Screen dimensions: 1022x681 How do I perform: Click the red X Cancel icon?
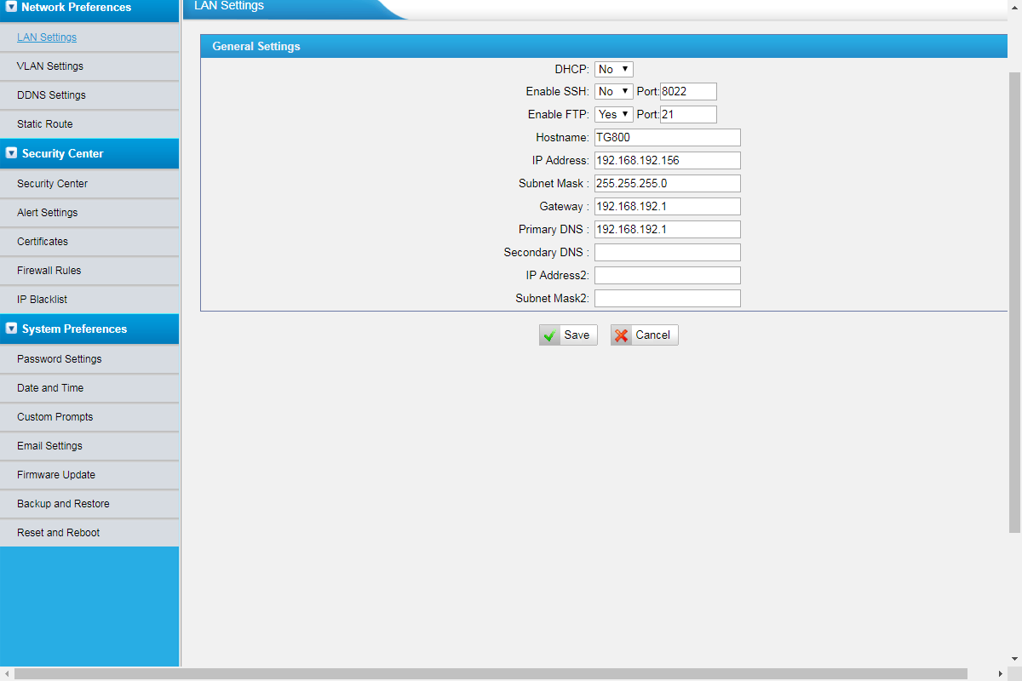622,335
